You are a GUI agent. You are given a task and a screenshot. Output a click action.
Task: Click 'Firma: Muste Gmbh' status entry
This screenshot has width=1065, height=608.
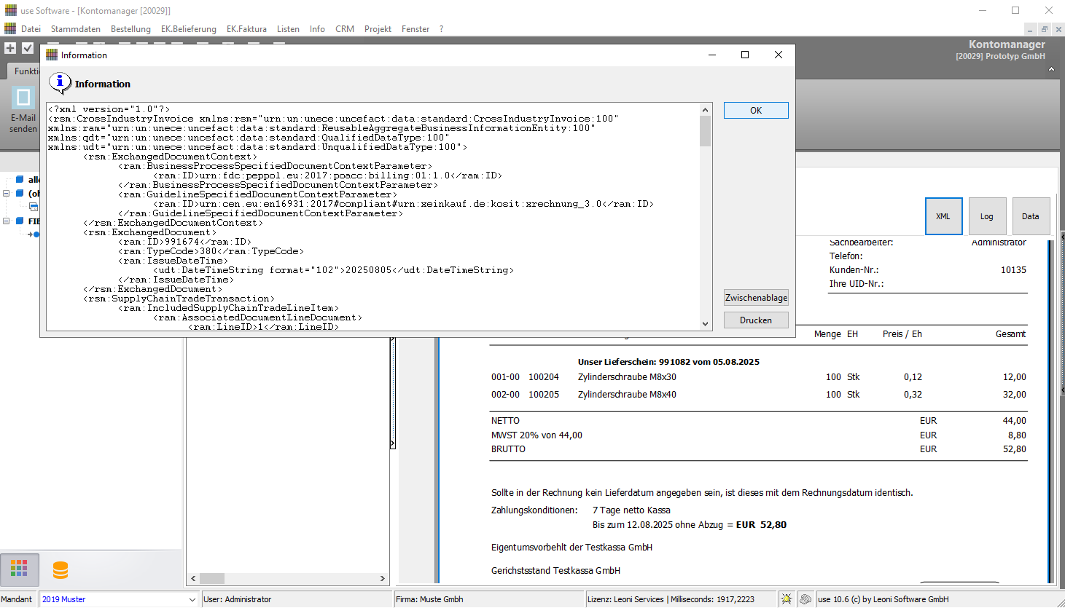coord(429,599)
